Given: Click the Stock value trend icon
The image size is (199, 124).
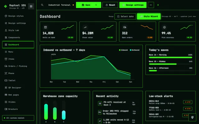Looking at the screenshot, I should coord(85,27).
